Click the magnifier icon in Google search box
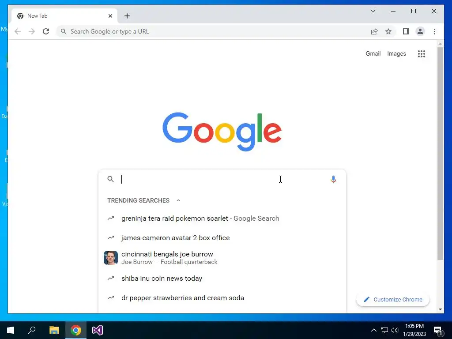The width and height of the screenshot is (452, 339). tap(111, 179)
